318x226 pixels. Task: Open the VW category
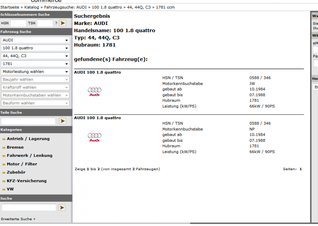click(10, 189)
